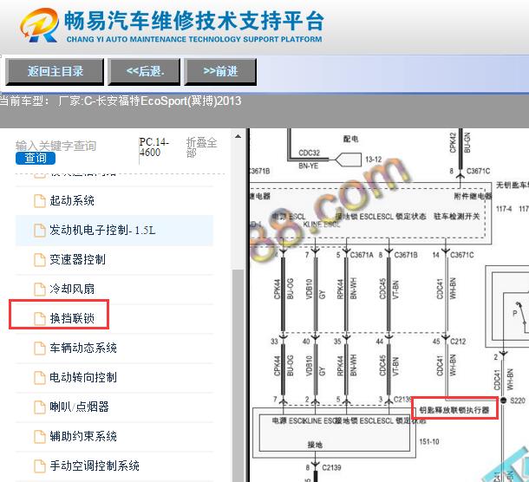The image size is (529, 482).
Task: Click the 附件继电器 label in the diagram
Action: pyautogui.click(x=473, y=196)
